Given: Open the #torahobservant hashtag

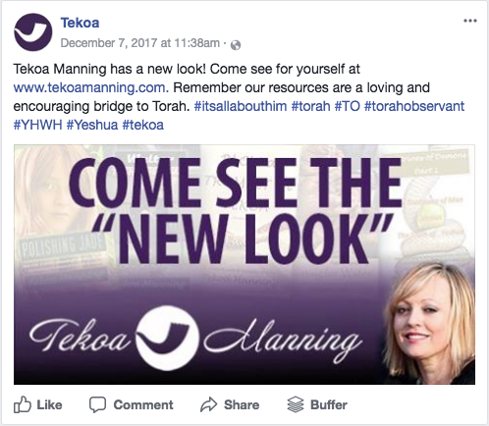Looking at the screenshot, I should pyautogui.click(x=414, y=106).
